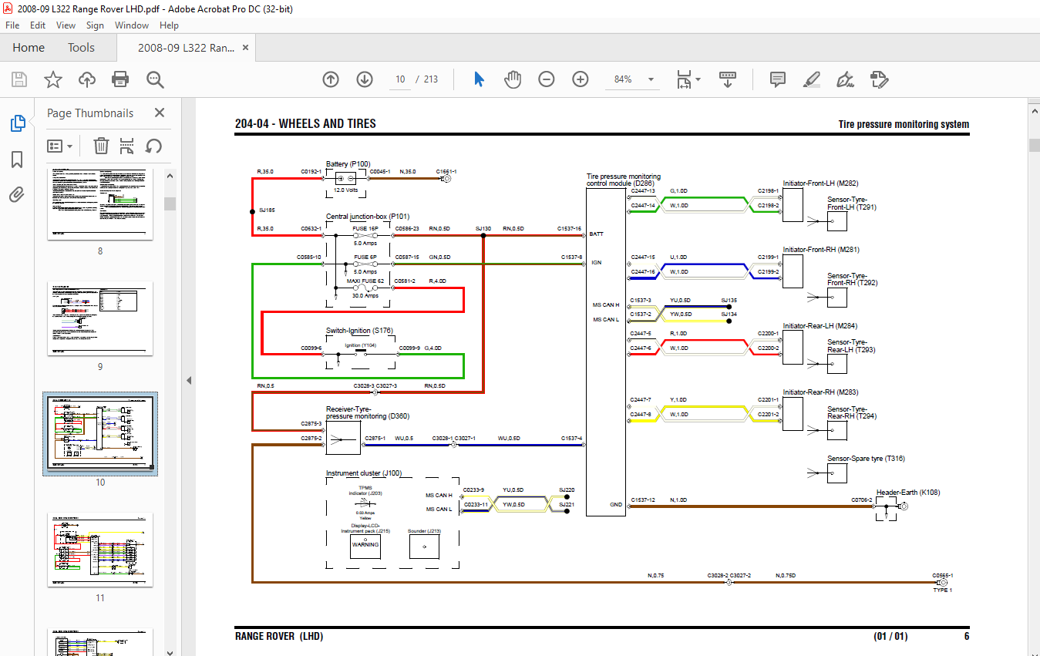Zoom out with the minus icon
The width and height of the screenshot is (1040, 656).
[x=547, y=79]
